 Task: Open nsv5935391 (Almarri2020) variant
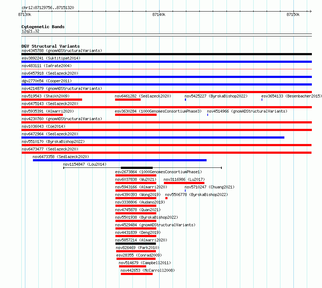tap(48, 111)
